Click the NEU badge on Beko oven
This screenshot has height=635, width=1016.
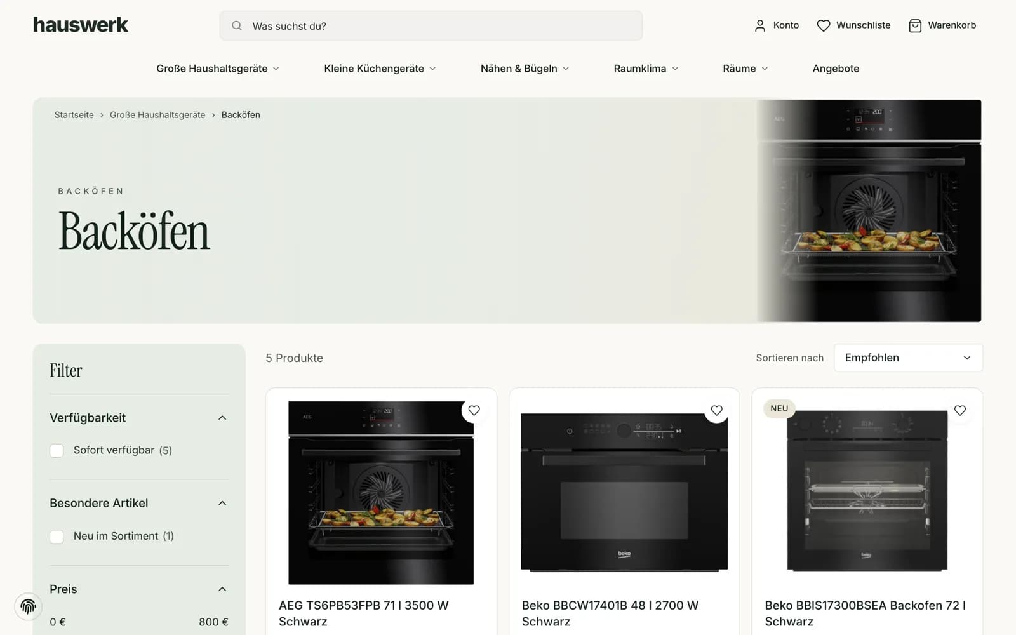pyautogui.click(x=779, y=408)
